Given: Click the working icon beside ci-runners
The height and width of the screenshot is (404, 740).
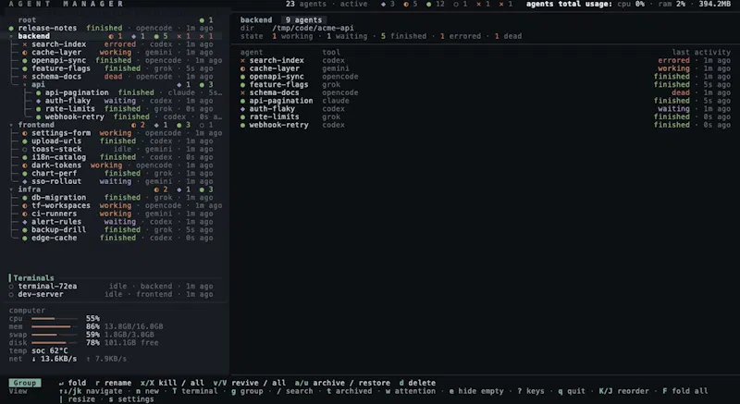Looking at the screenshot, I should pyautogui.click(x=25, y=214).
